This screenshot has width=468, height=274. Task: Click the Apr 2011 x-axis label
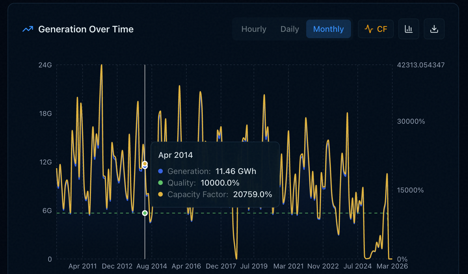point(83,266)
